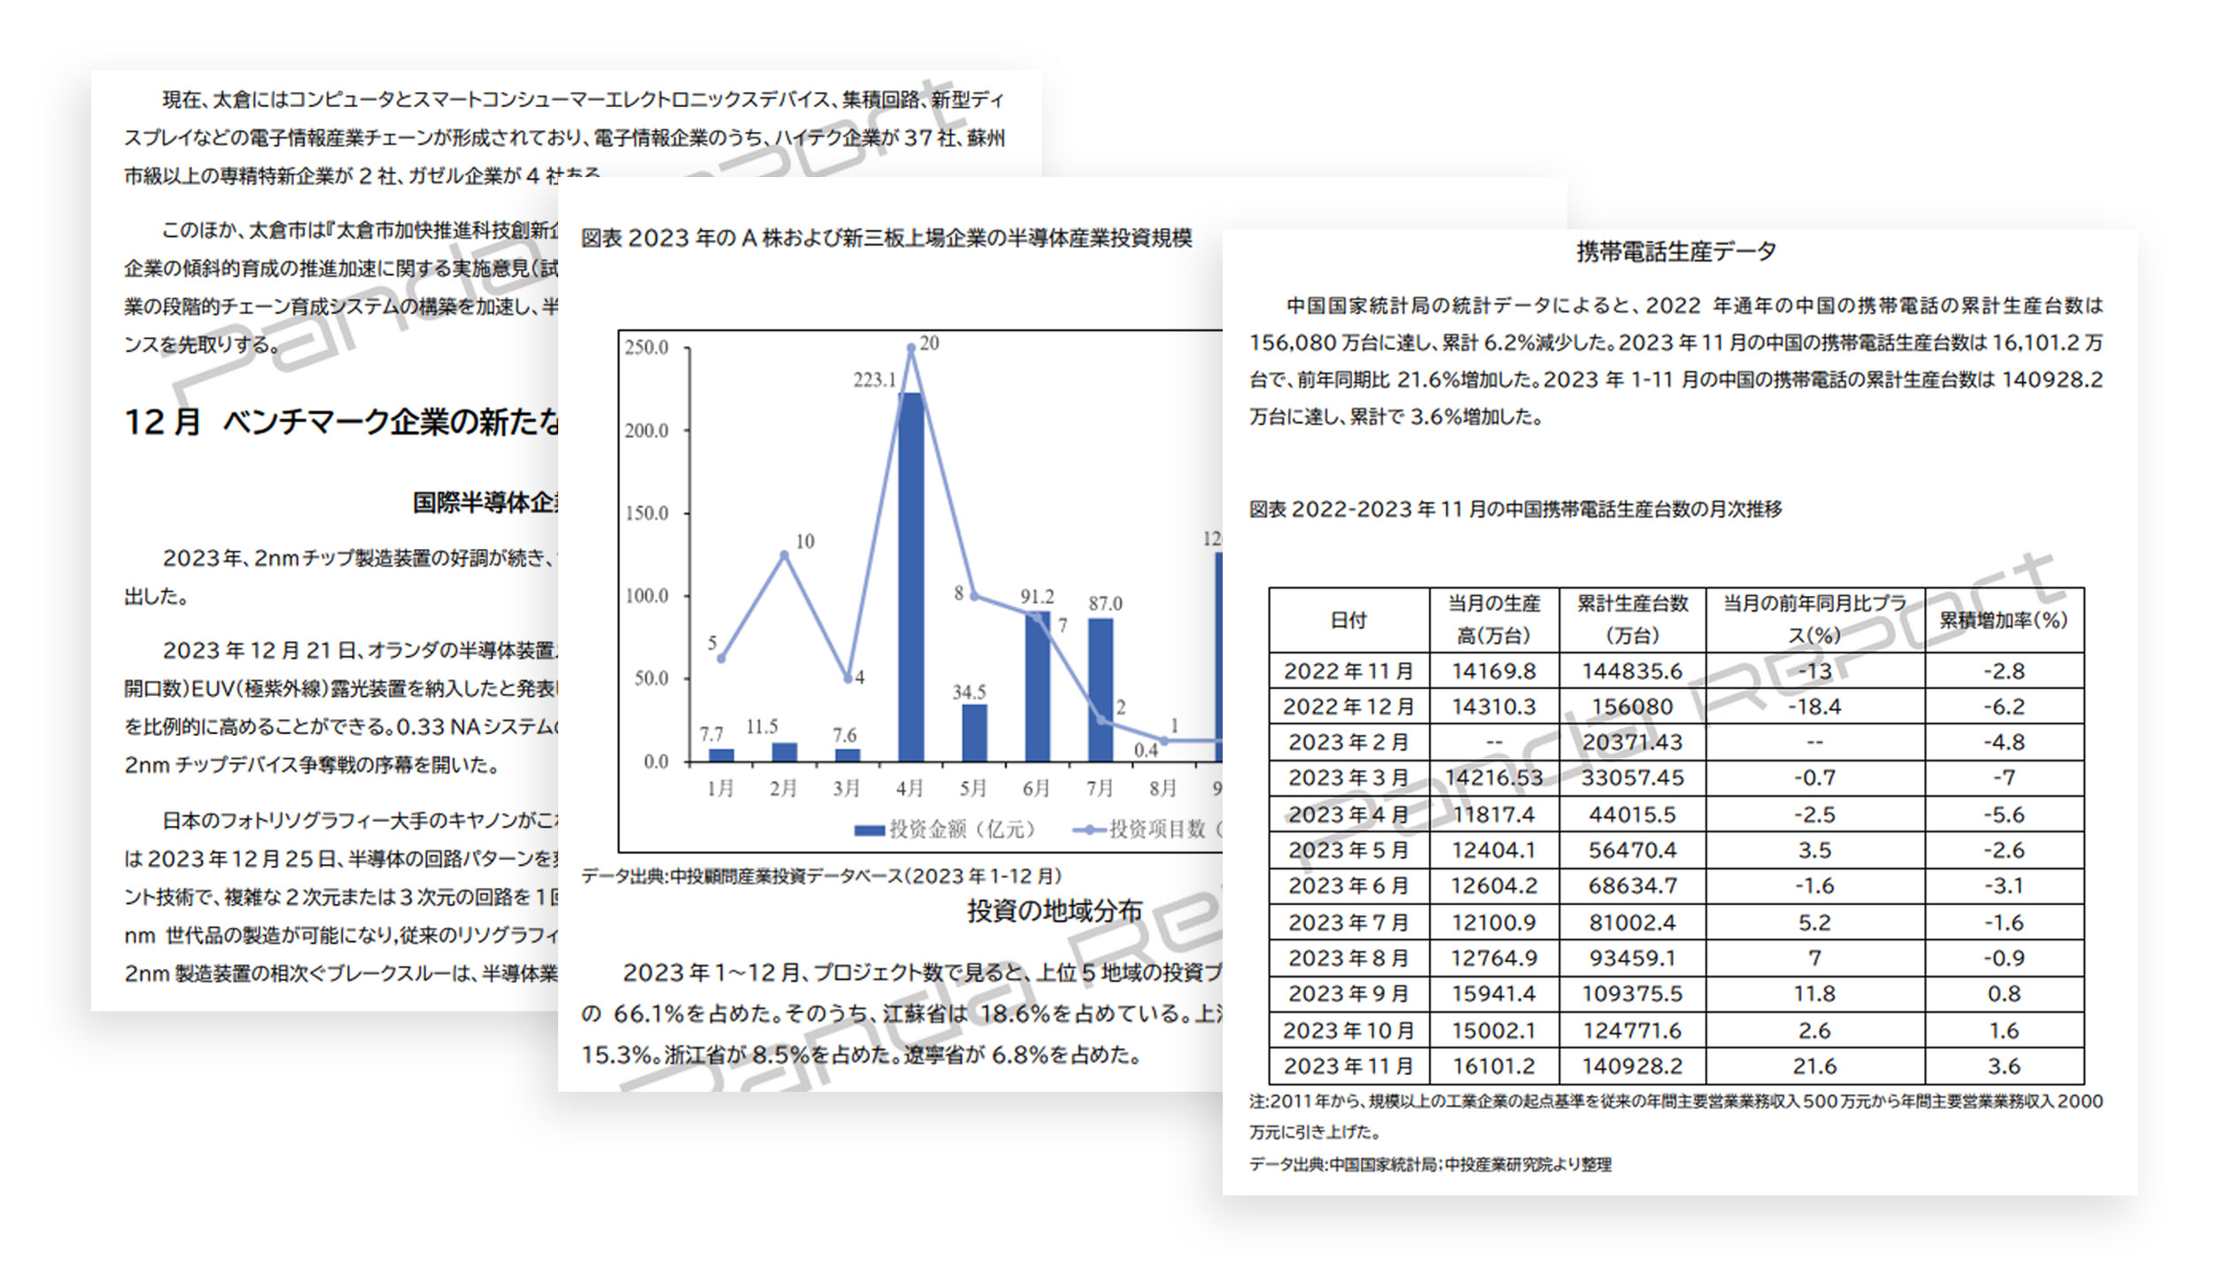Click the data source line データ出典:中国国家統計局
Image resolution: width=2215 pixels, height=1268 pixels.
pos(1430,1164)
